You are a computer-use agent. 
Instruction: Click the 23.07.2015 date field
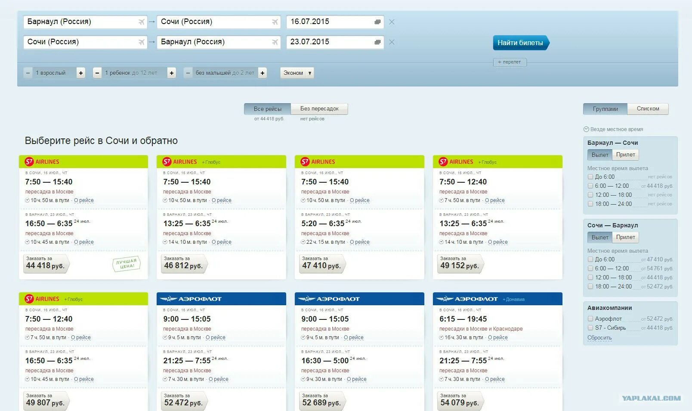(335, 42)
